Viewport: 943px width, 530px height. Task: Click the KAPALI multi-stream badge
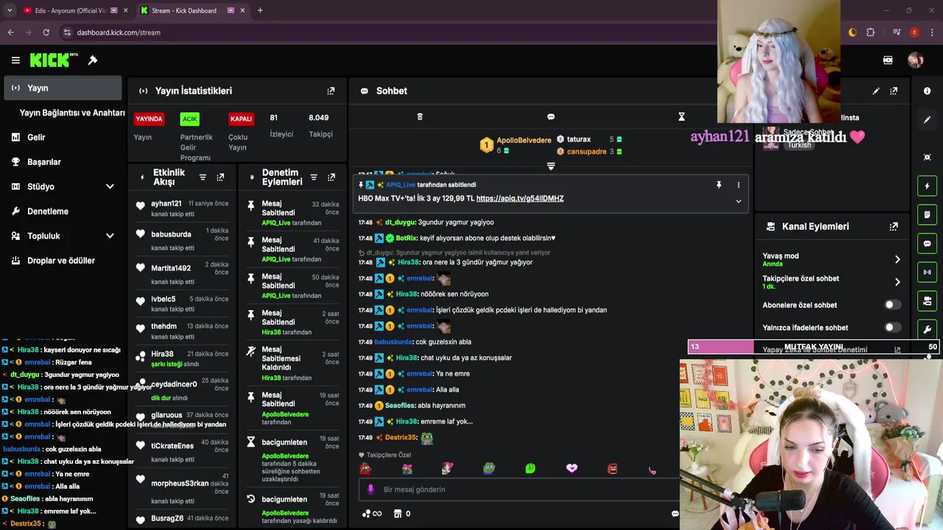point(241,119)
